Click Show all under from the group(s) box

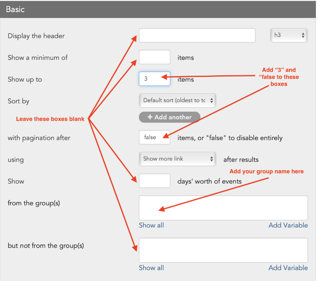151,225
